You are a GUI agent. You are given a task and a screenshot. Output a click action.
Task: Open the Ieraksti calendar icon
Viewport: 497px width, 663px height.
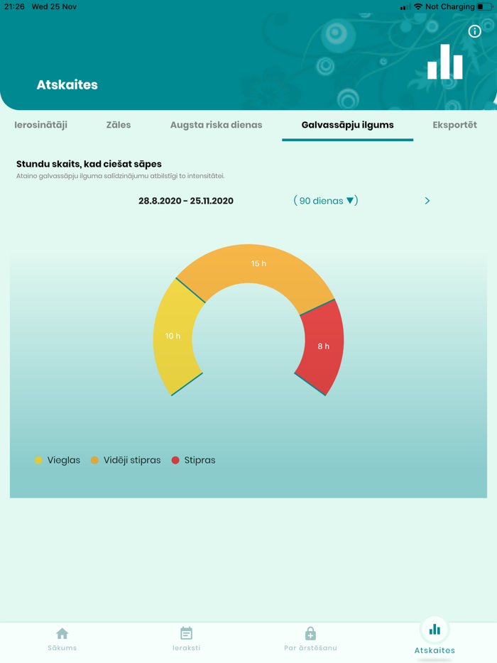coord(186,633)
